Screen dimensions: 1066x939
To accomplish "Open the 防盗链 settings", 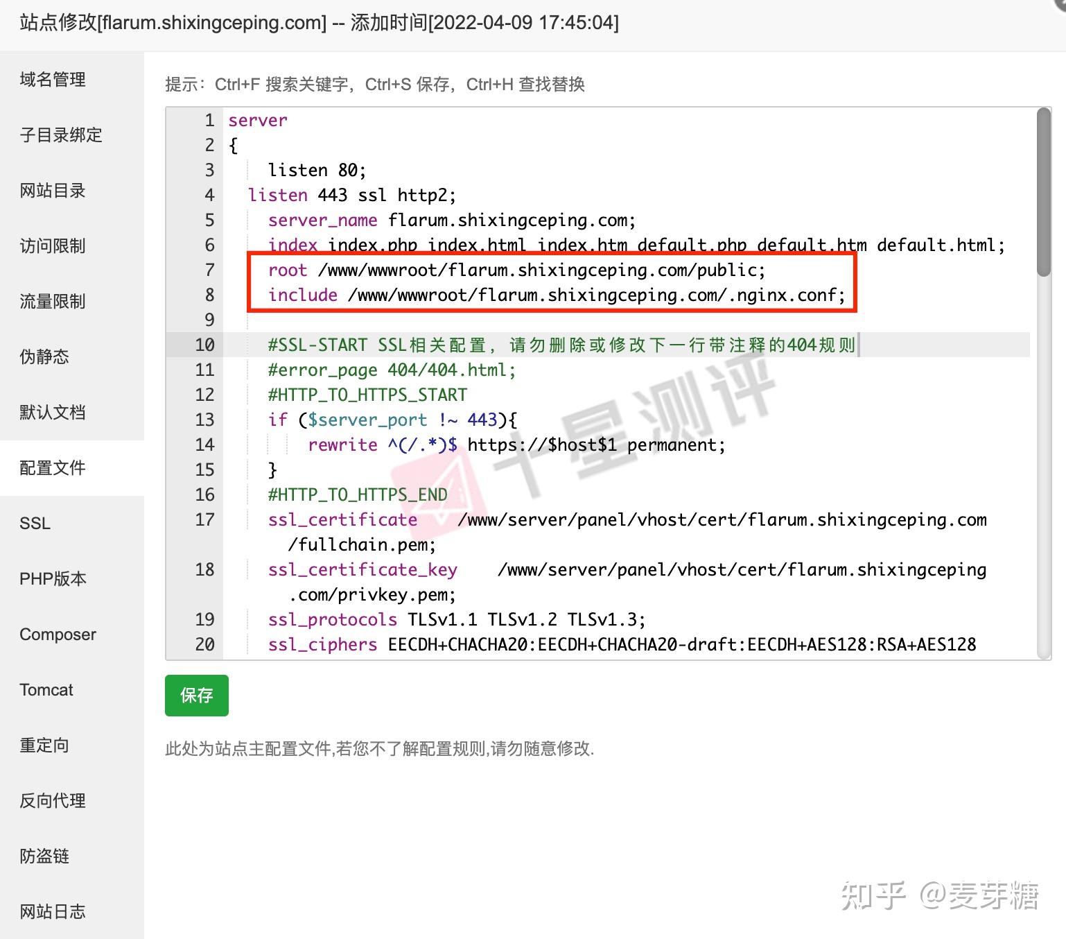I will [44, 856].
